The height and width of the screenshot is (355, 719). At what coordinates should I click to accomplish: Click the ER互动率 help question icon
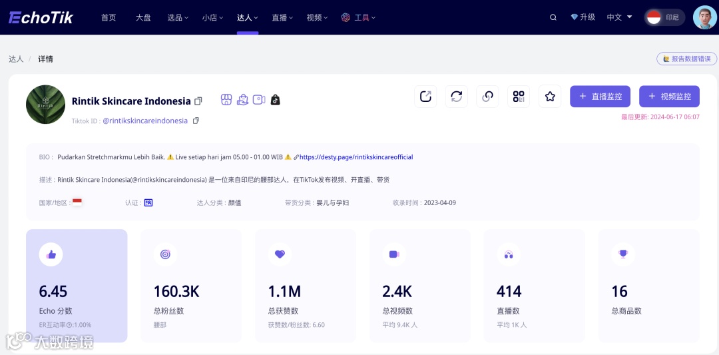pyautogui.click(x=69, y=325)
